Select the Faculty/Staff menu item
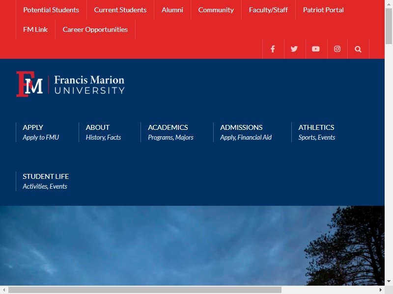Screen dimensions: 393x294 click(x=268, y=10)
